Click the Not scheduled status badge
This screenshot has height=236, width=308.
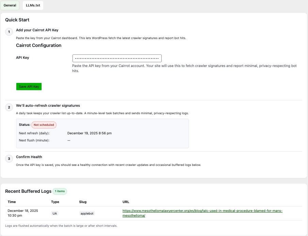point(44,125)
